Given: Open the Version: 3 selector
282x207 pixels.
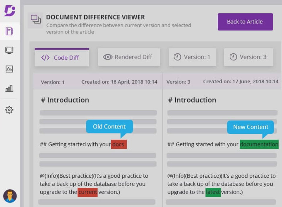Looking at the screenshot, I should point(249,57).
